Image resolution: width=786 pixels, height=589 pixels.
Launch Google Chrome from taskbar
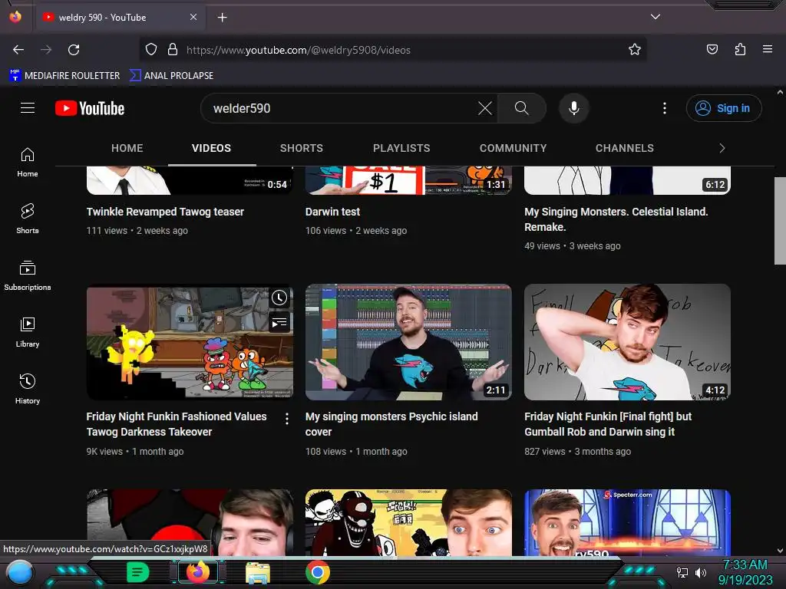[317, 572]
